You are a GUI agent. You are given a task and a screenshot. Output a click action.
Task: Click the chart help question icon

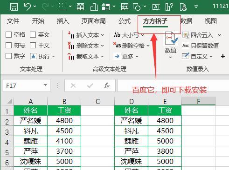click(169, 7)
